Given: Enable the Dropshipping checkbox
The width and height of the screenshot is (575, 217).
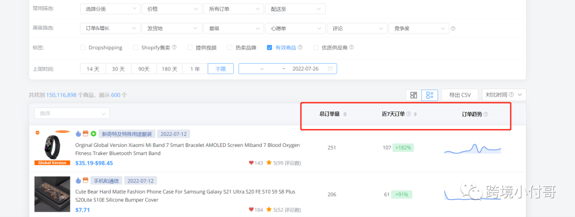Looking at the screenshot, I should pos(83,48).
